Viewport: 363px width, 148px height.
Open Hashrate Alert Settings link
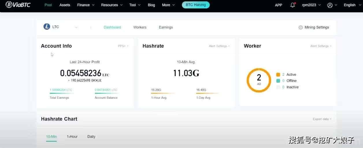click(x=219, y=46)
